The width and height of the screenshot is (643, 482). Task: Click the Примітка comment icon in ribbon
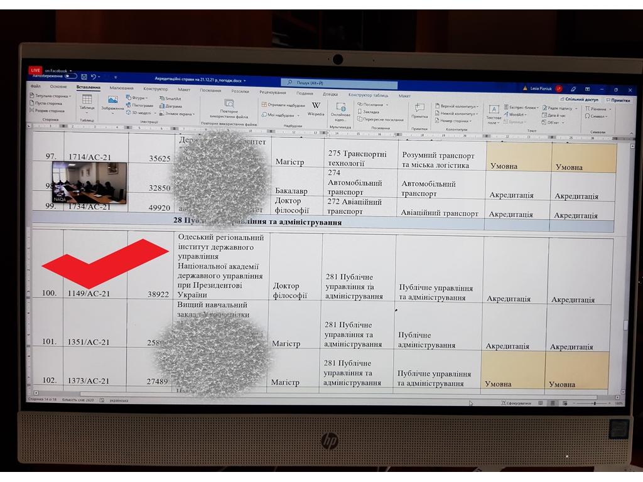tap(419, 108)
